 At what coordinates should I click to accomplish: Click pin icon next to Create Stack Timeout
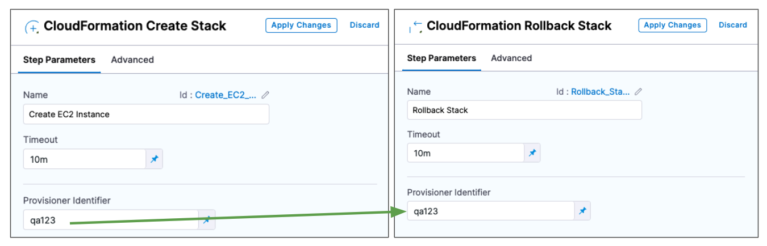pos(155,159)
